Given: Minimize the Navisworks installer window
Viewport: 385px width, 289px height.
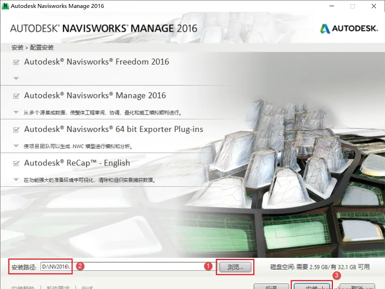Looking at the screenshot, I should (x=332, y=6).
